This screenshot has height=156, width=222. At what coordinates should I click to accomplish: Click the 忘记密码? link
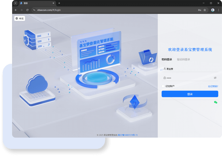click(213, 86)
